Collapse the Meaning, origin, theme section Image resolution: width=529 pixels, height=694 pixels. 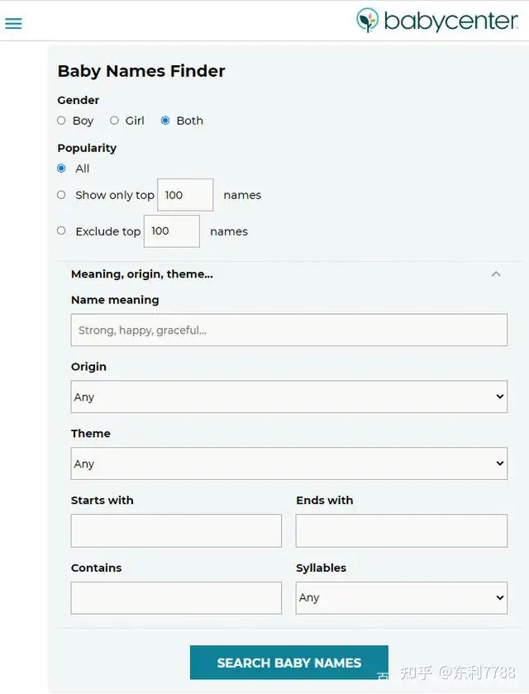click(496, 274)
